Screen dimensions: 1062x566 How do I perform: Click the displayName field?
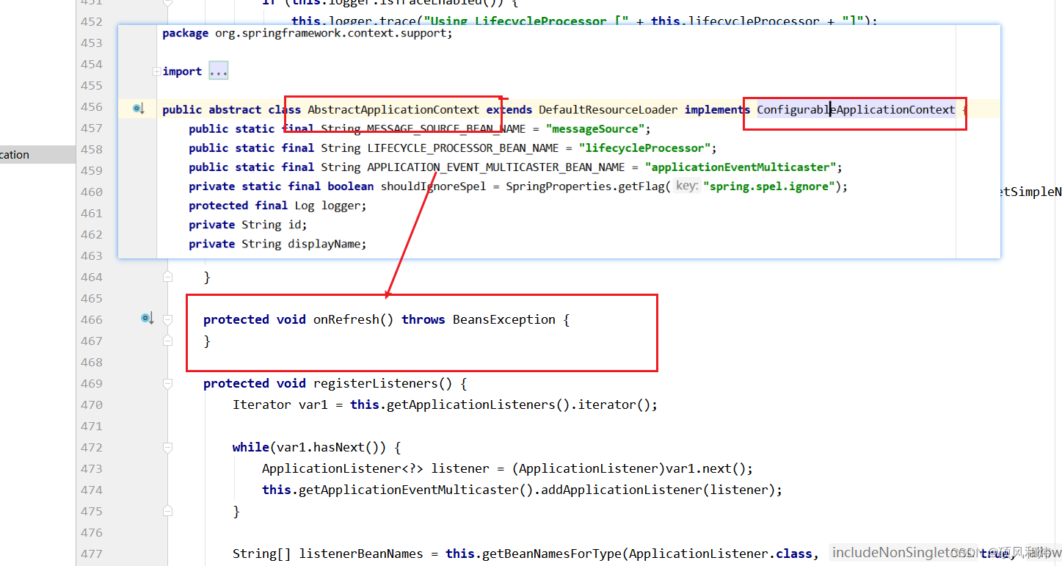pyautogui.click(x=323, y=244)
